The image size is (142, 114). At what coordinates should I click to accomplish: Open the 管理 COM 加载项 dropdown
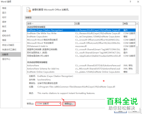pos(48,104)
